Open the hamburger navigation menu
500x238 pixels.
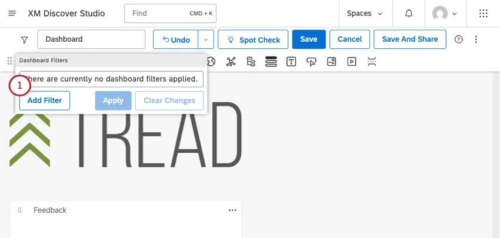click(12, 14)
